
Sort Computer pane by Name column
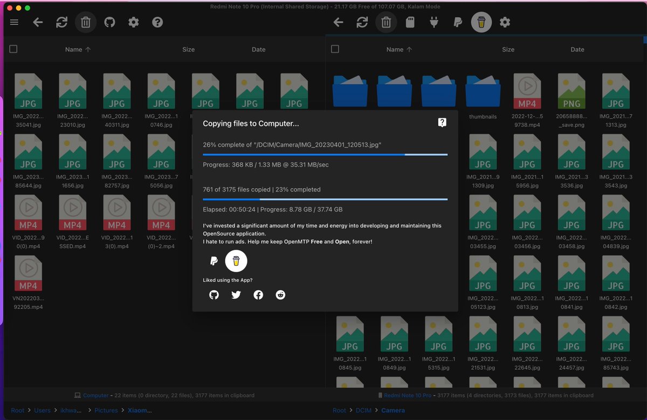pyautogui.click(x=78, y=49)
